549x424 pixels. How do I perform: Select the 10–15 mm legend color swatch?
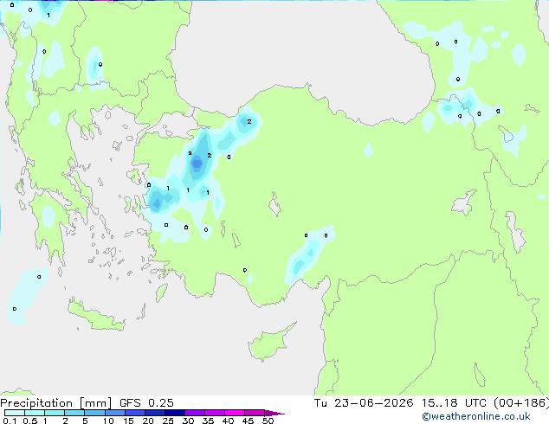click(114, 413)
